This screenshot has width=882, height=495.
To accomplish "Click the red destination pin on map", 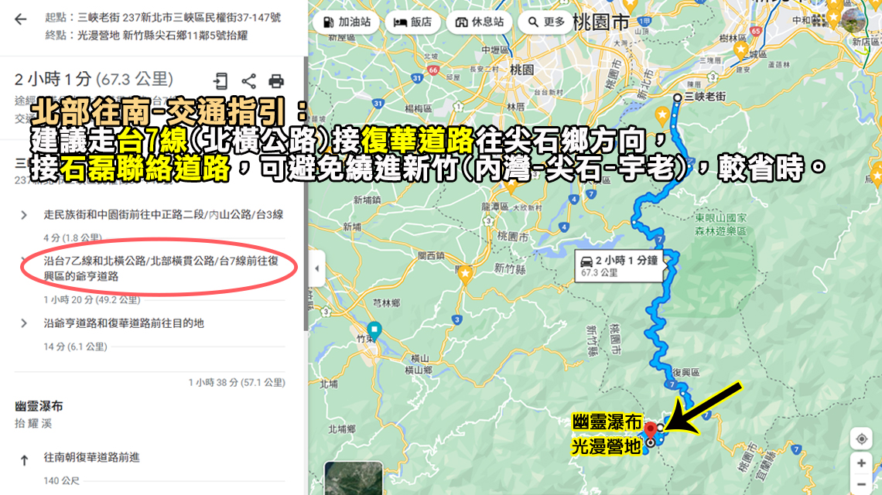I will coord(651,429).
